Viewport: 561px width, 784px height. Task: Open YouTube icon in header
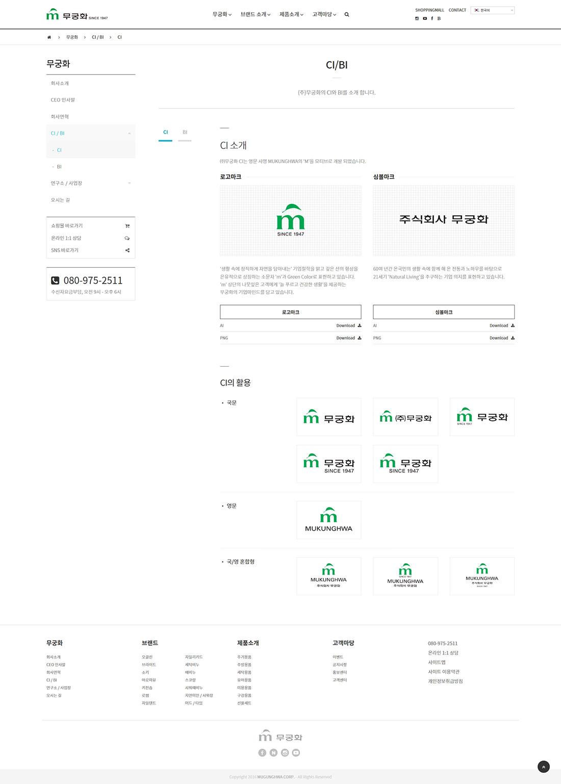[425, 18]
